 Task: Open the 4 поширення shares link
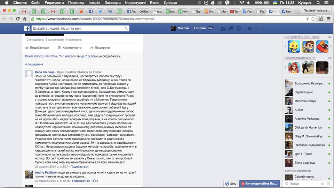(x=34, y=64)
